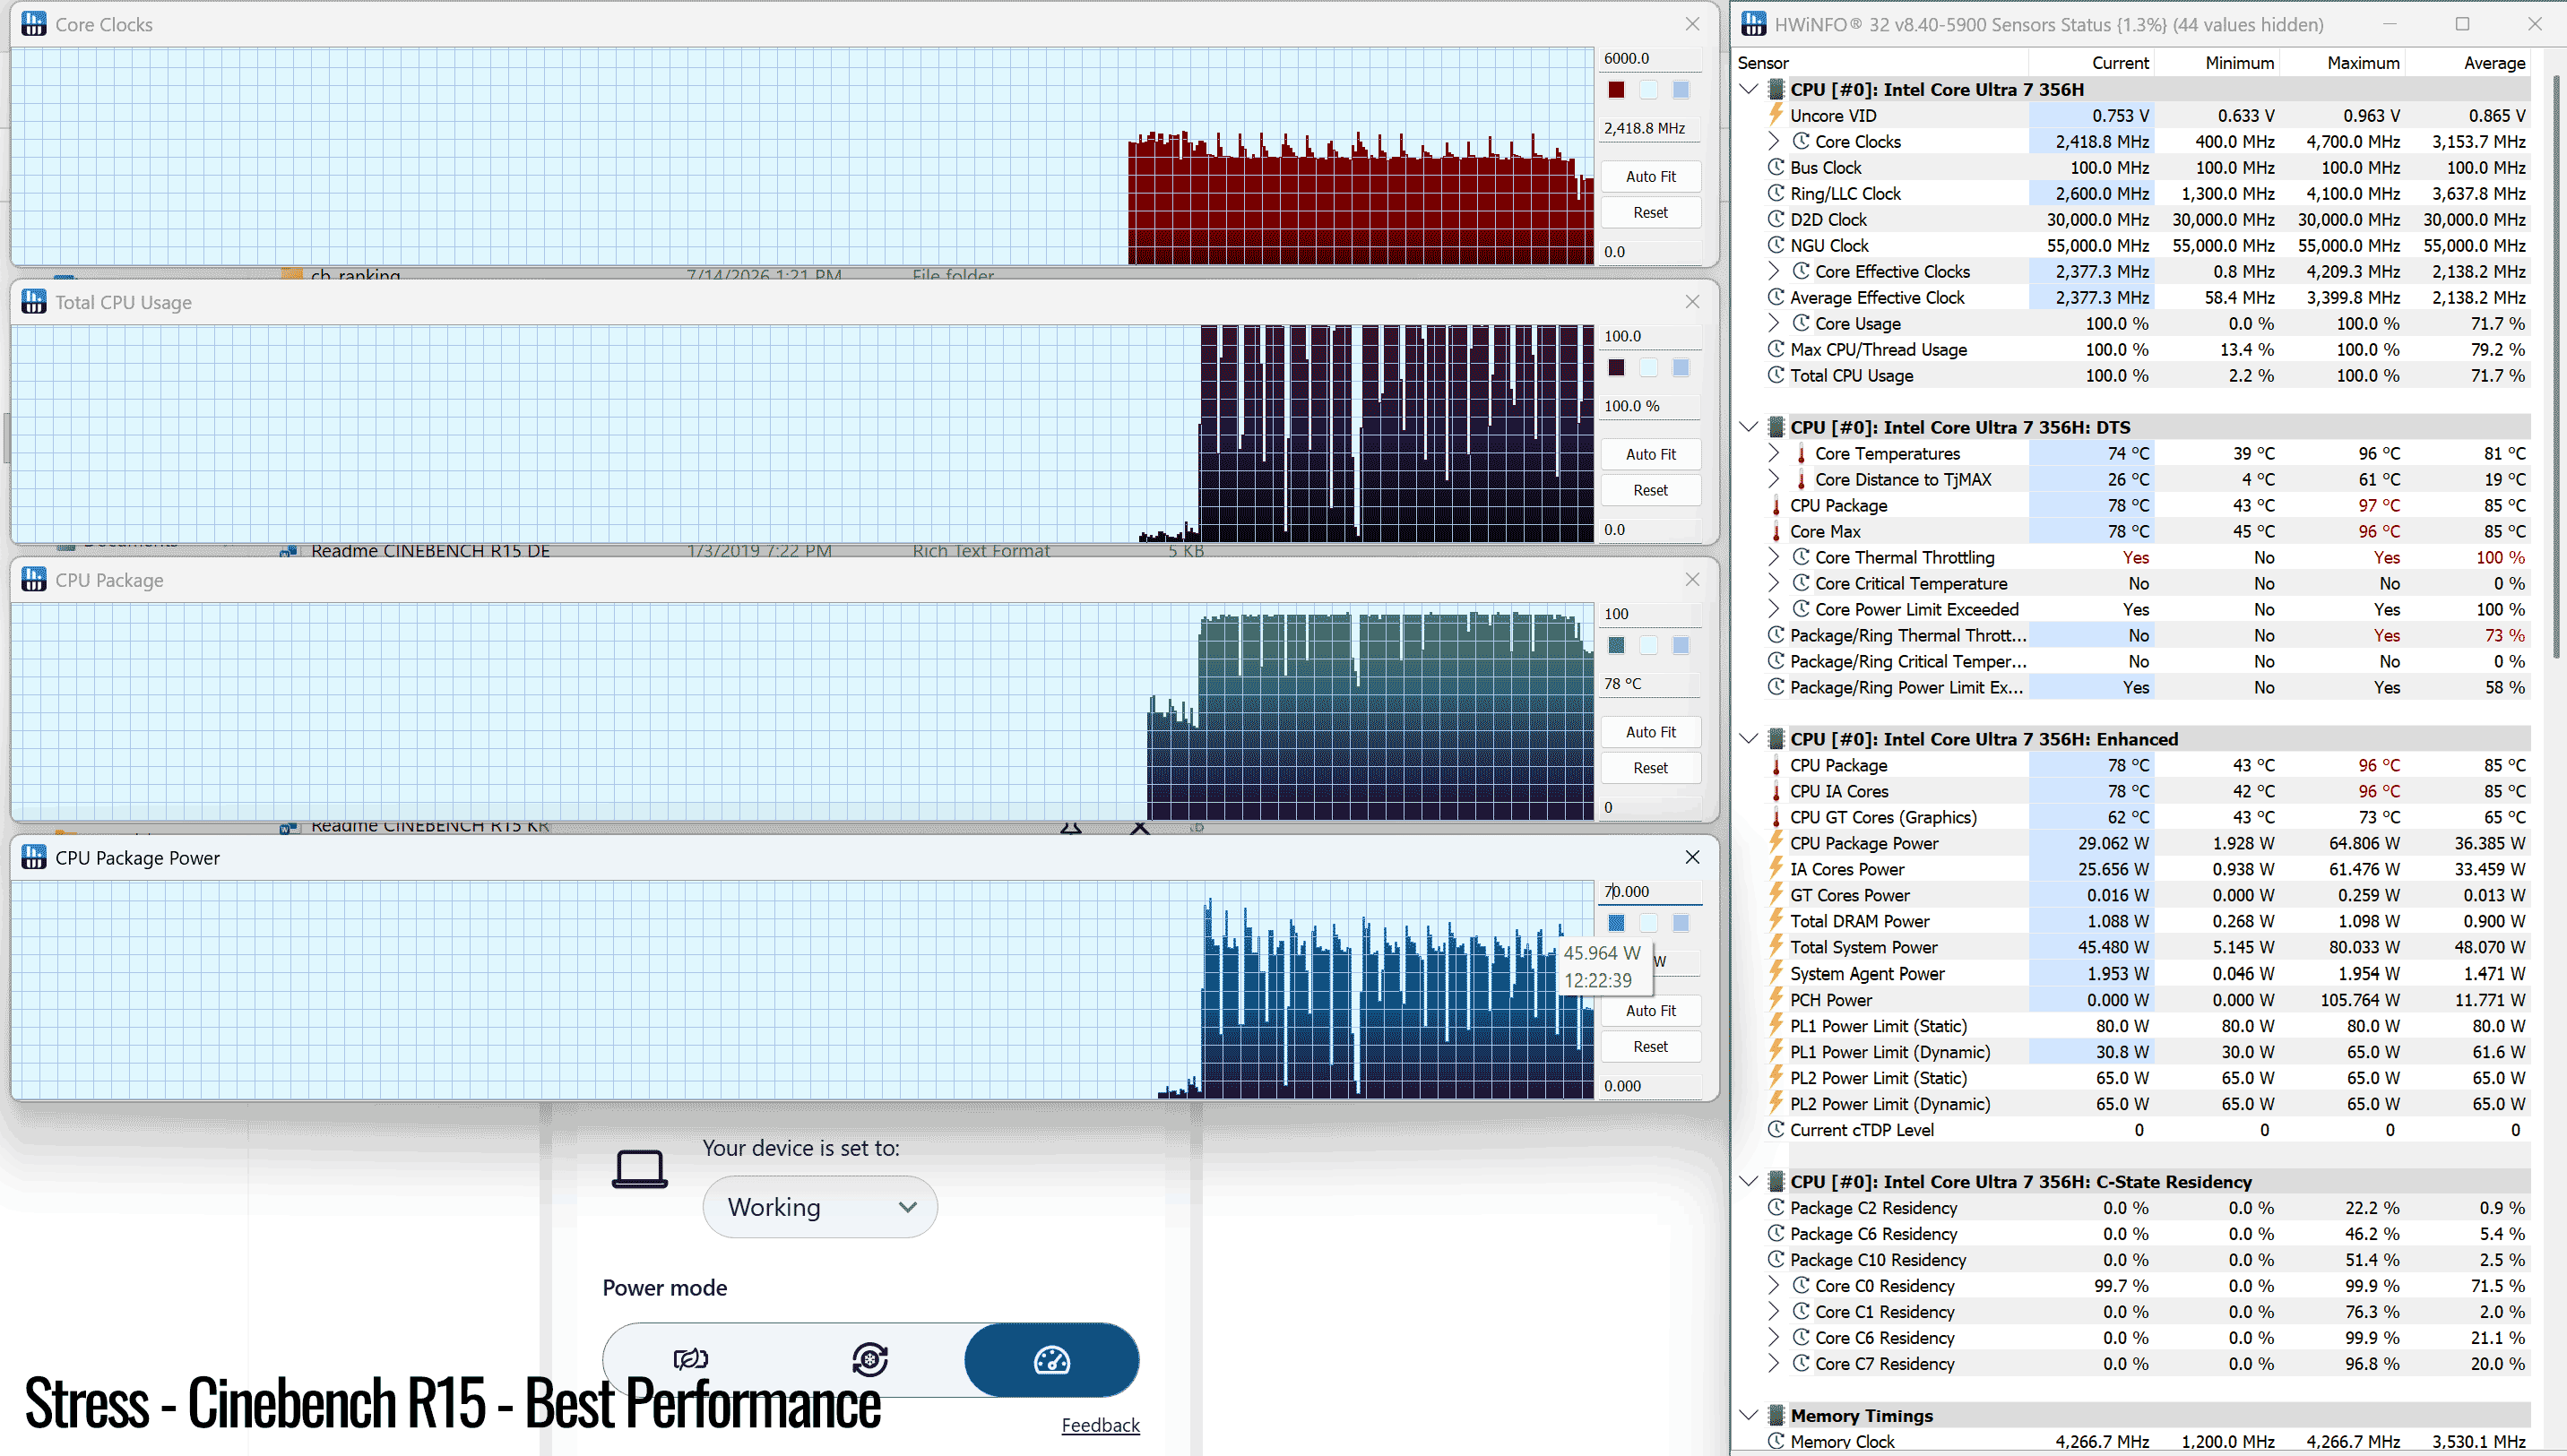2567x1456 pixels.
Task: Click Reset in Core Clocks graph
Action: (1651, 212)
